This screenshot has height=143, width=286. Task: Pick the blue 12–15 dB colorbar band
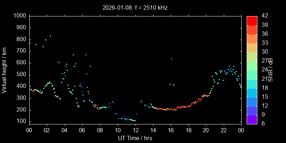252,101
